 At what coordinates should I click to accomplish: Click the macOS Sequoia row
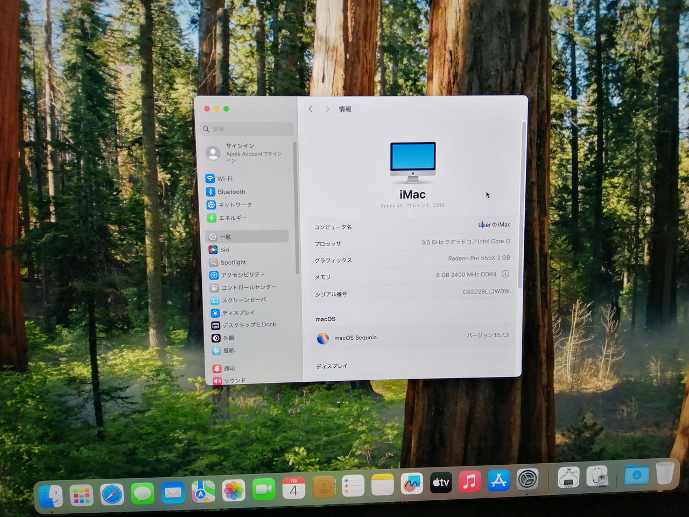tap(412, 337)
